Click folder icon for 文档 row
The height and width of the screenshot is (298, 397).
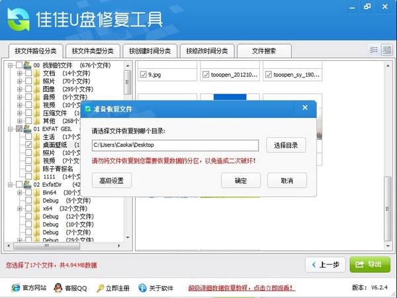[x=37, y=74]
